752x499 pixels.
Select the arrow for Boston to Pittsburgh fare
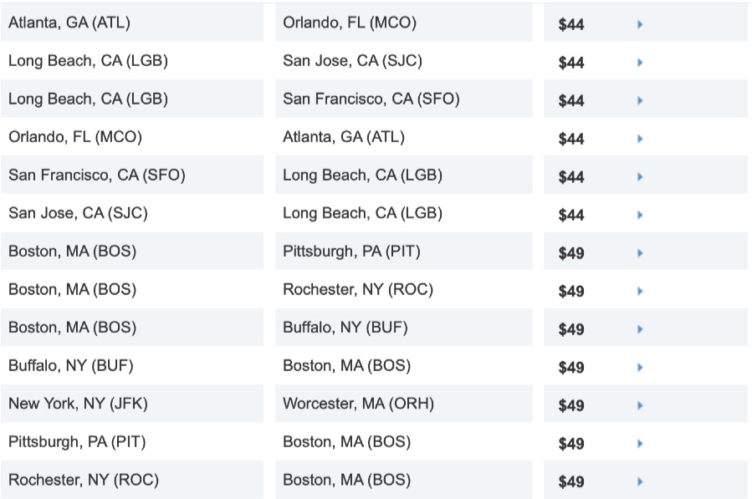pos(640,253)
